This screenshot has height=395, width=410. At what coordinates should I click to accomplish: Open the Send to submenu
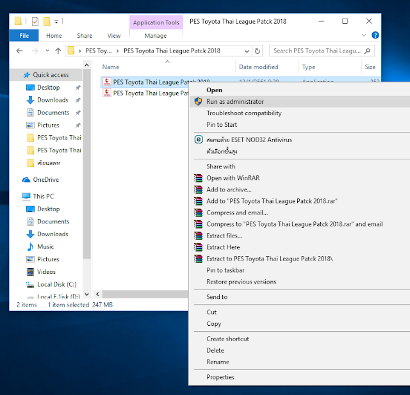point(217,297)
